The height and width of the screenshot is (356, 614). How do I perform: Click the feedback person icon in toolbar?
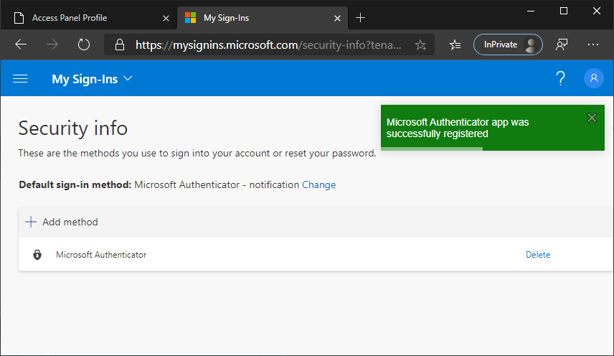pos(562,44)
